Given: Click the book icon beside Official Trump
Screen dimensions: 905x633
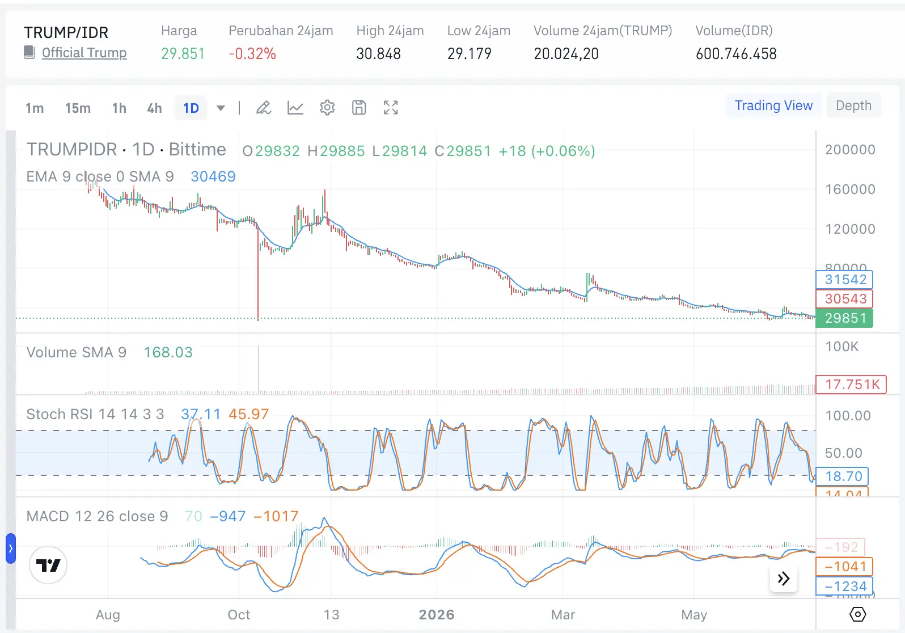Looking at the screenshot, I should click(29, 52).
